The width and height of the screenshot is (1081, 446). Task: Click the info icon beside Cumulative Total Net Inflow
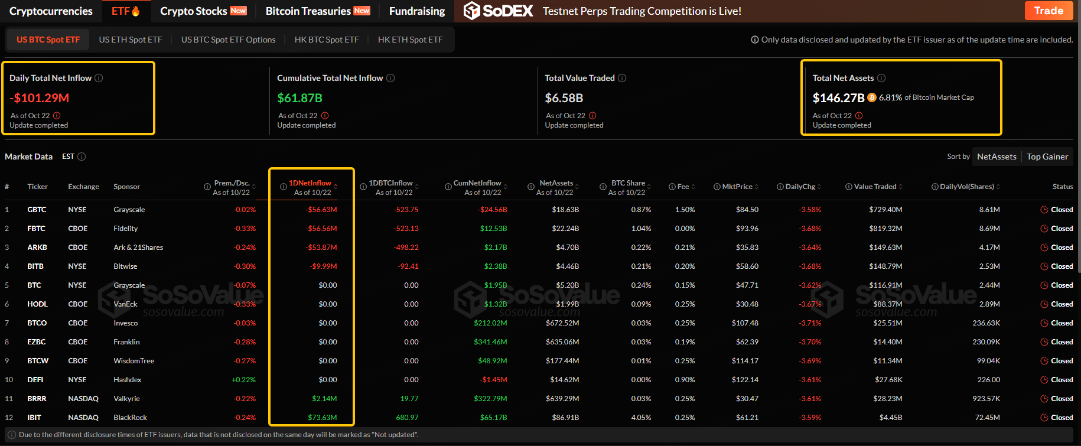click(390, 78)
